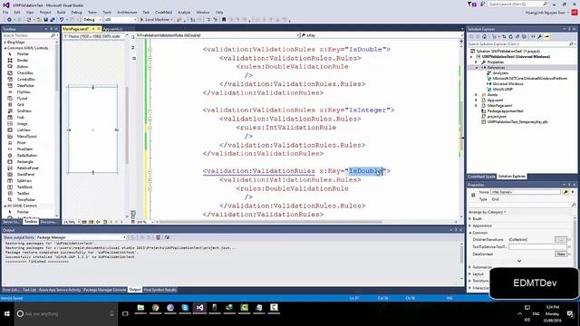Screen dimensions: 580x326
Task: Expand the Brush category in Properties
Action: tap(470, 219)
